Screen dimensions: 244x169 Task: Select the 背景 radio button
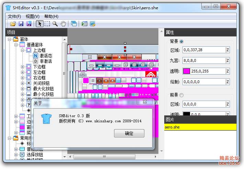[181, 41]
